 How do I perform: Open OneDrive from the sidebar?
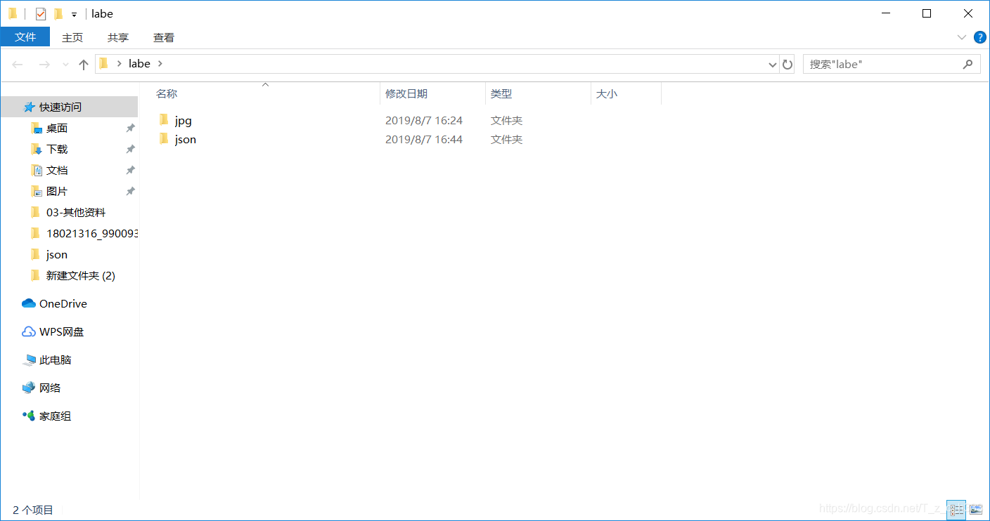[61, 303]
